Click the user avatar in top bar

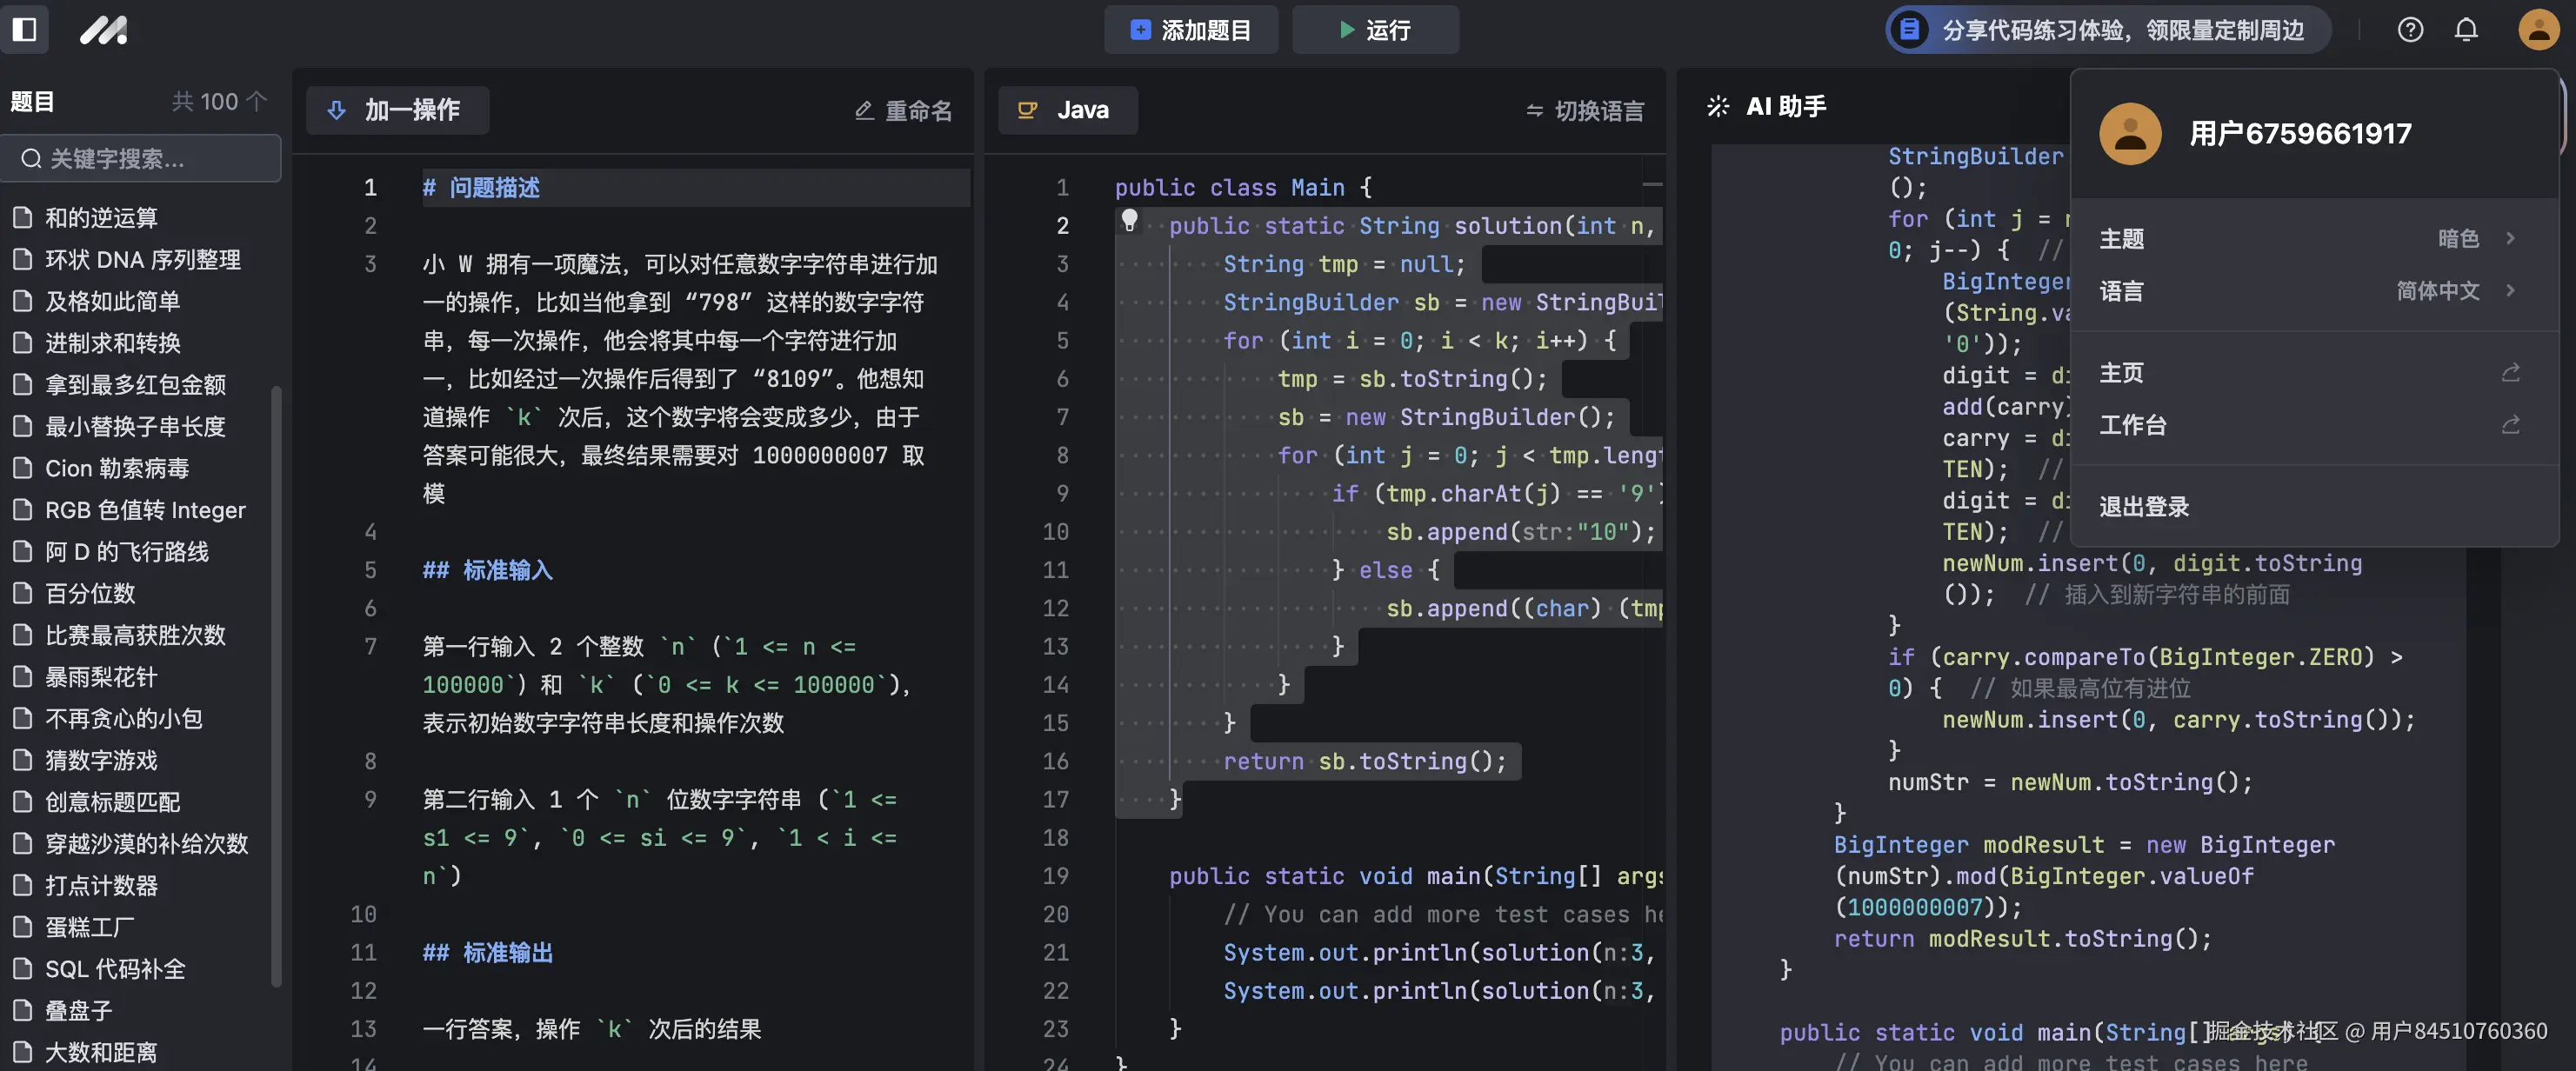tap(2537, 30)
